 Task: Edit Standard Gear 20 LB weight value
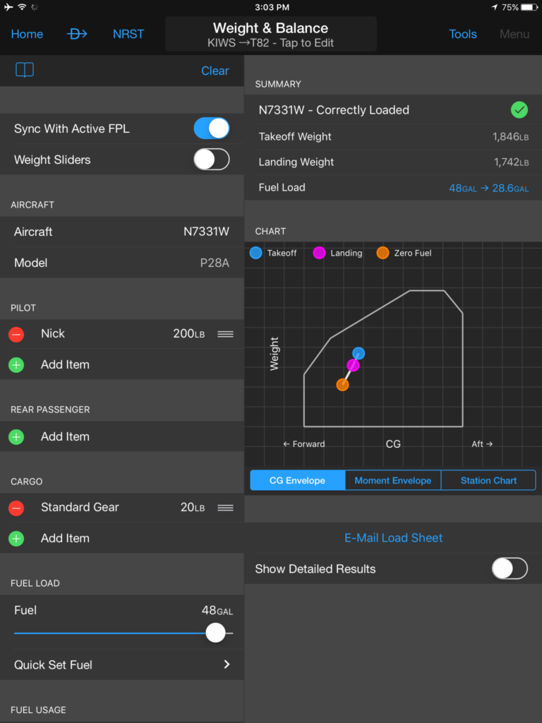(193, 507)
